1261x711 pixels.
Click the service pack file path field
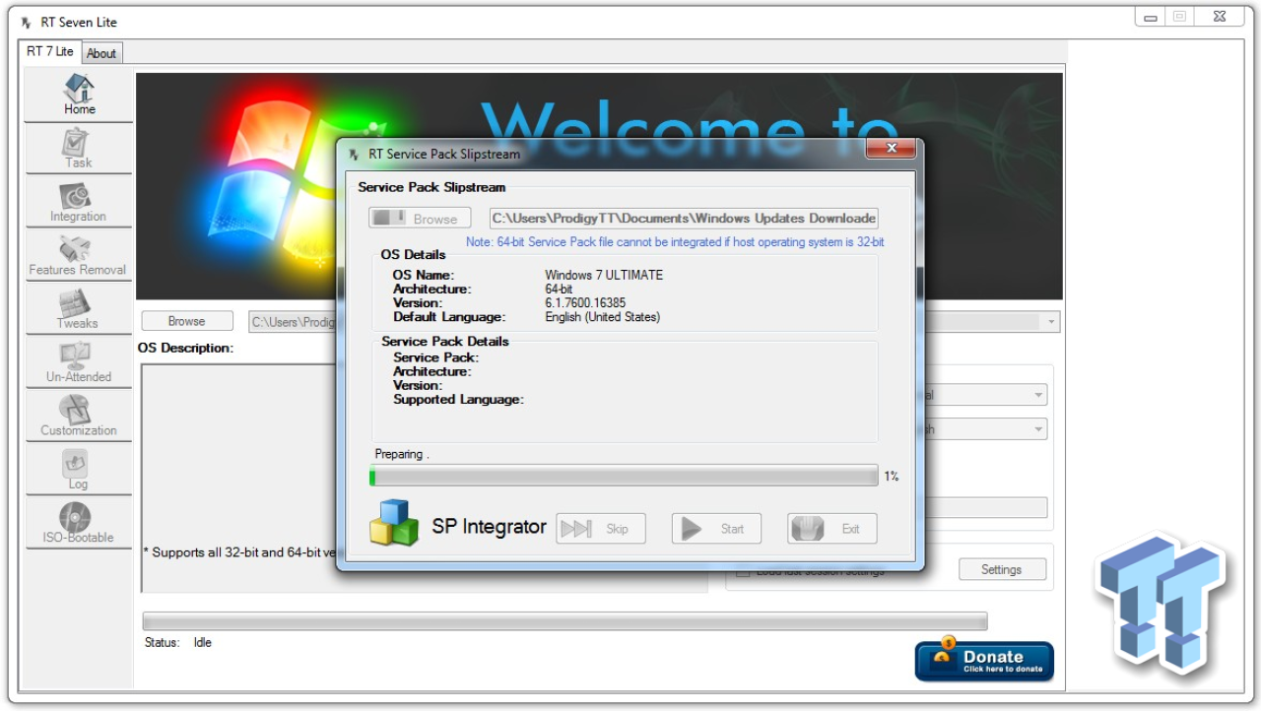685,219
